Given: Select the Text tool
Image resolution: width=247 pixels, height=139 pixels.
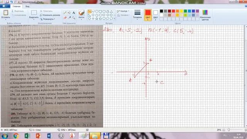Looking at the screenshot, I should (x=74, y=13).
